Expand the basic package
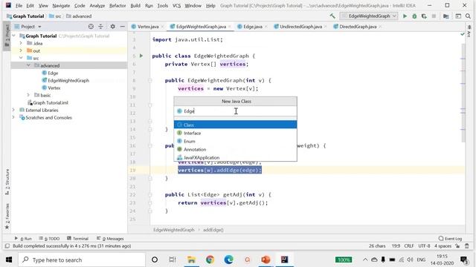 click(28, 95)
